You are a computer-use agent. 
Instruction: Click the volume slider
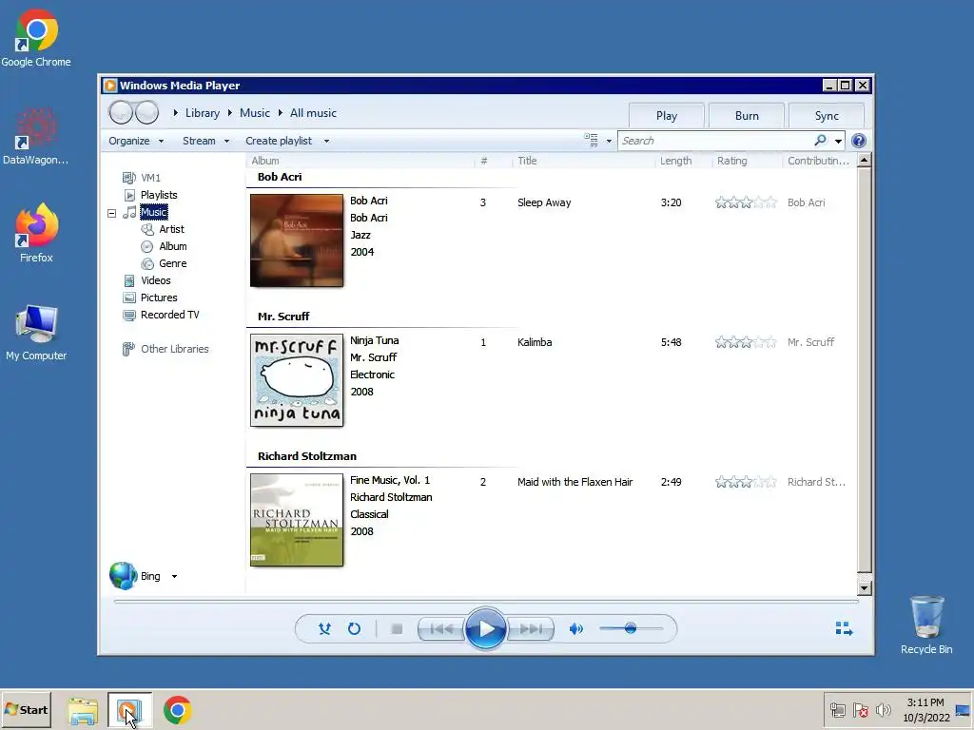pos(631,629)
